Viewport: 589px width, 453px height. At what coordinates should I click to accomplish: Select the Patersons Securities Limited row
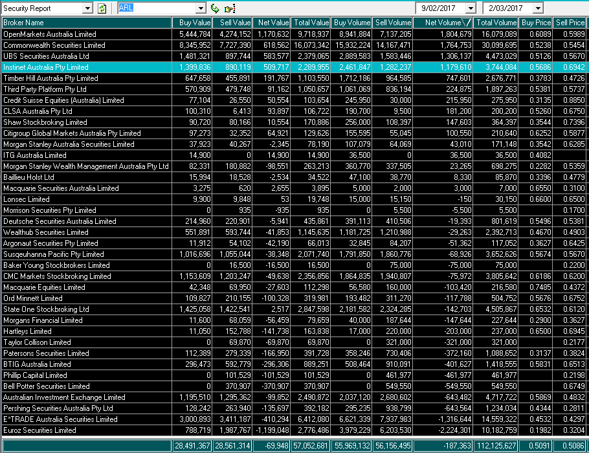tap(294, 353)
